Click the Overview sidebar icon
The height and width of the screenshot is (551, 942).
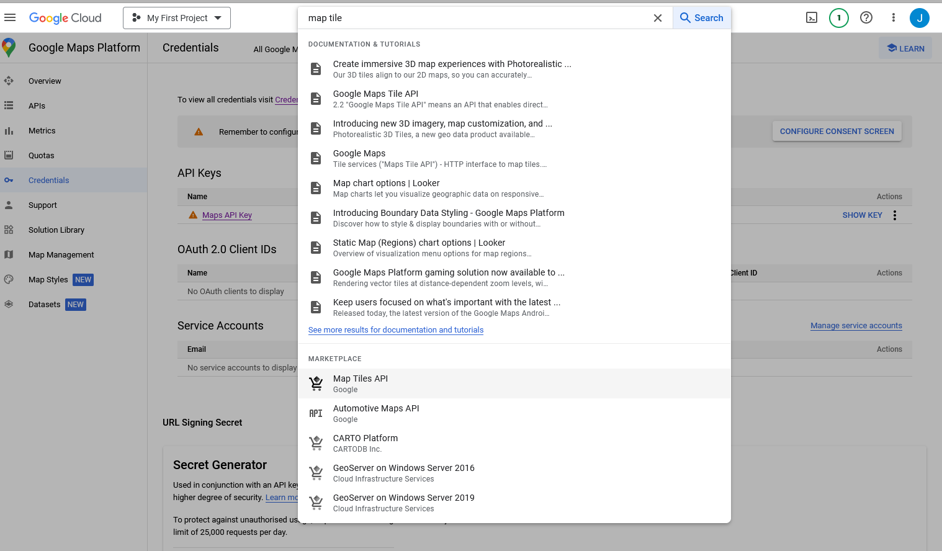(x=9, y=81)
